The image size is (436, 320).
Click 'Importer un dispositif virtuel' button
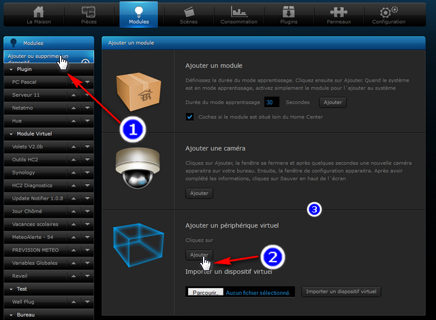pyautogui.click(x=341, y=291)
